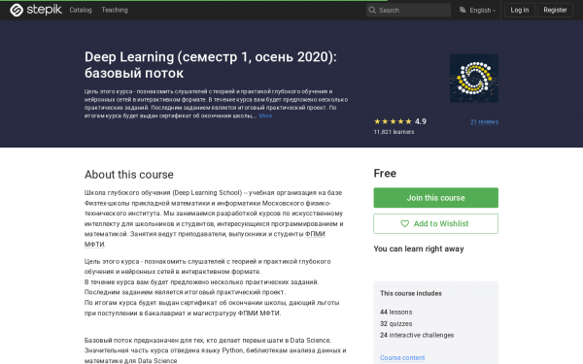Image resolution: width=583 pixels, height=364 pixels.
Task: Click the About this course heading
Action: pos(129,175)
